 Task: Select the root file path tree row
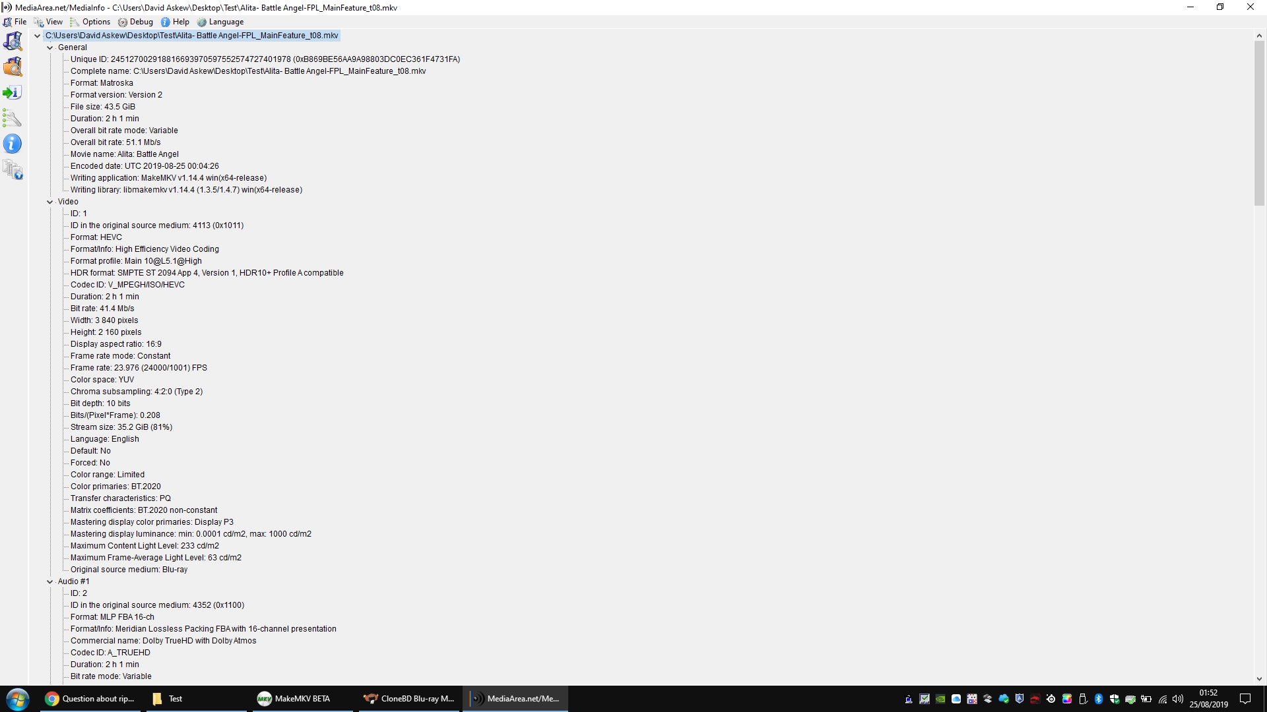191,36
